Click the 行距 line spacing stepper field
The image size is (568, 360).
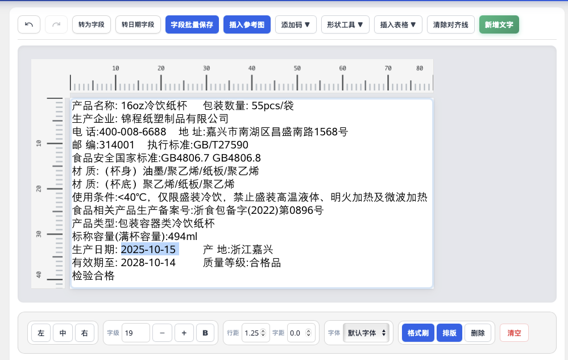[255, 333]
